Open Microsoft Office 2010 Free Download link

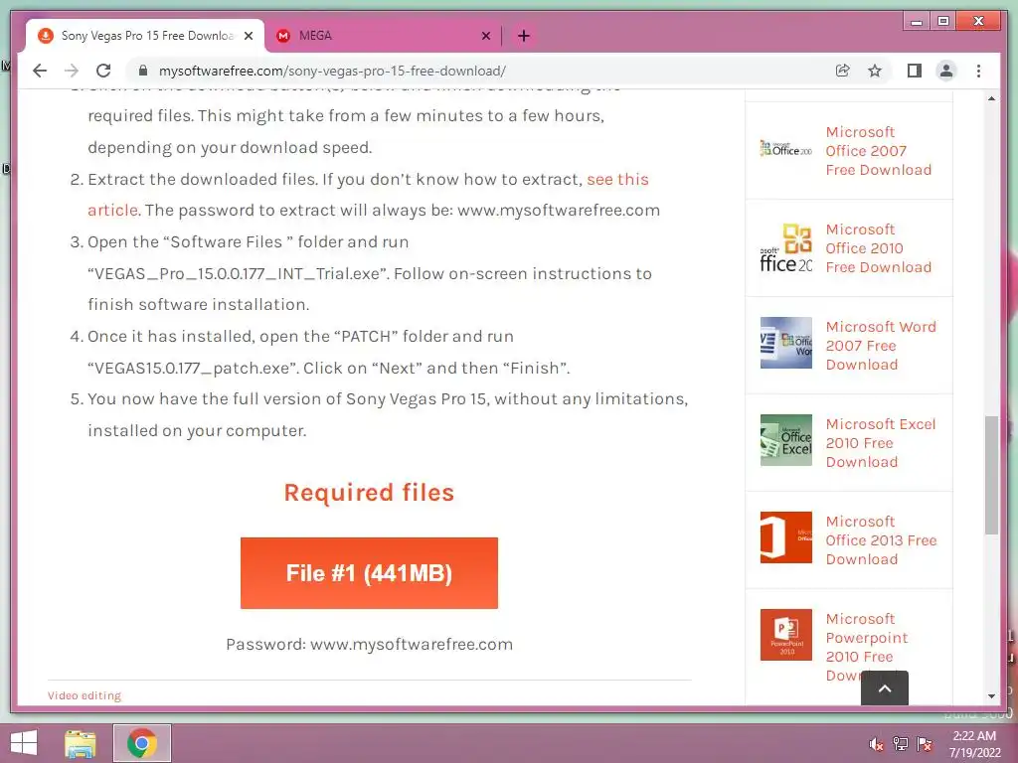[879, 247]
